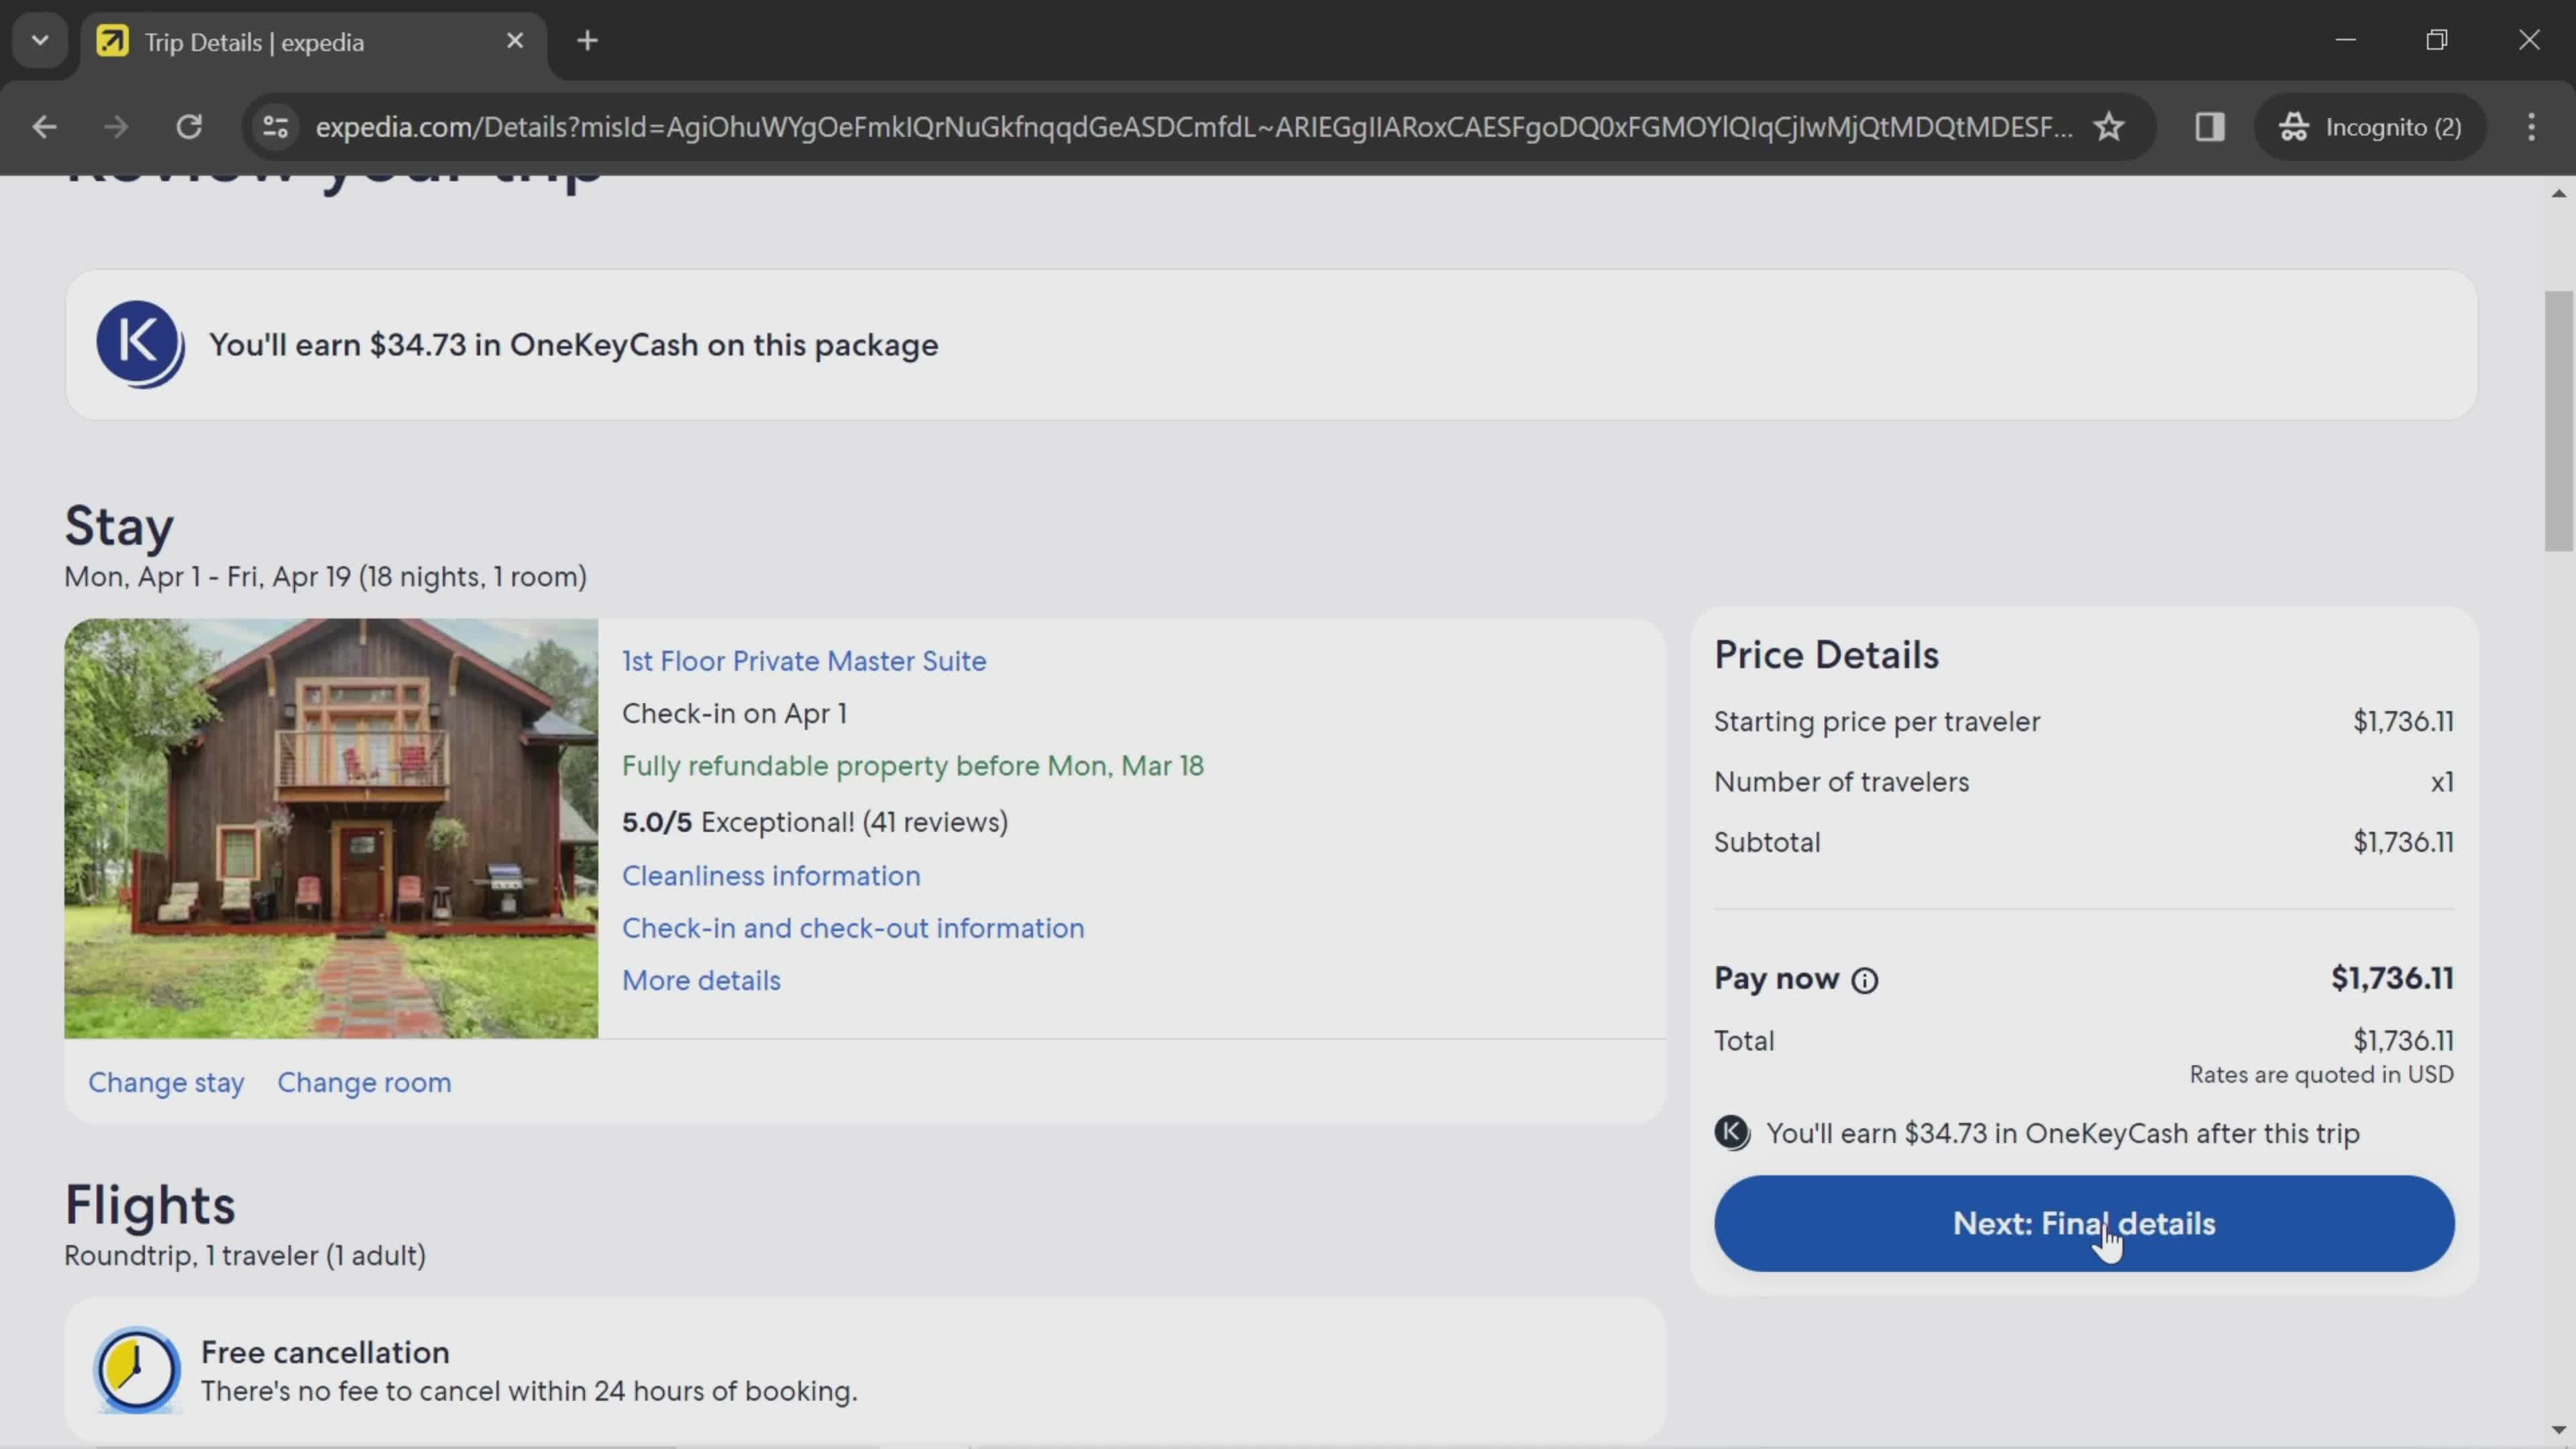The height and width of the screenshot is (1449, 2576).
Task: Open More details link for the stay
Action: click(701, 980)
